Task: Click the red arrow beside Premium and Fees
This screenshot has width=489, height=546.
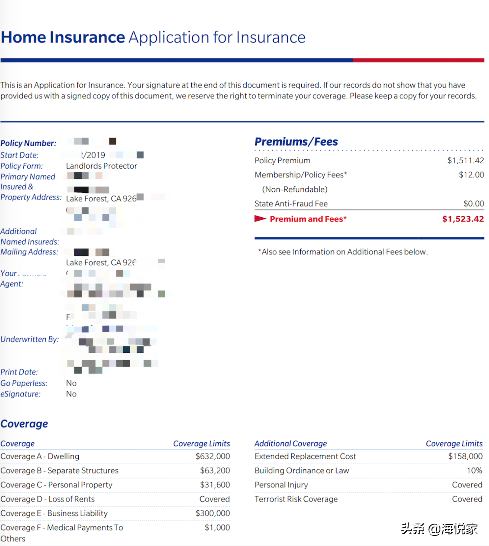Action: 260,219
